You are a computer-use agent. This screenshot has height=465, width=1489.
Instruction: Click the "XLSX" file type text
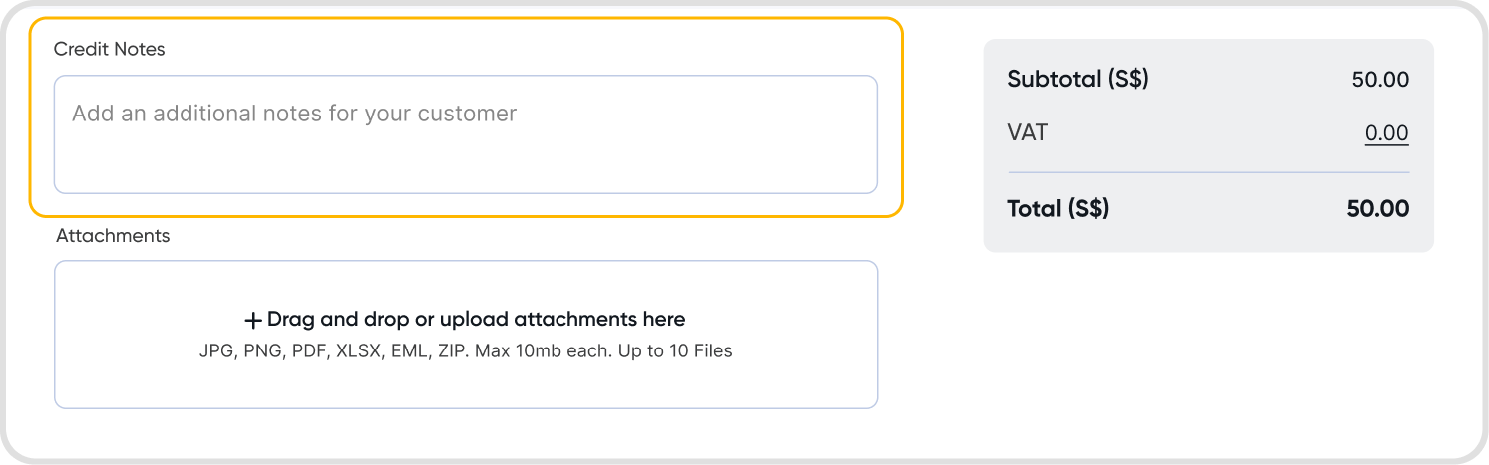360,351
